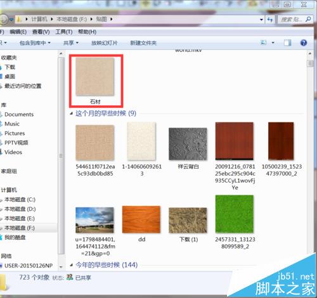Open 本地磁盘 (F:) in the sidebar
The height and width of the screenshot is (298, 317).
pyautogui.click(x=20, y=228)
